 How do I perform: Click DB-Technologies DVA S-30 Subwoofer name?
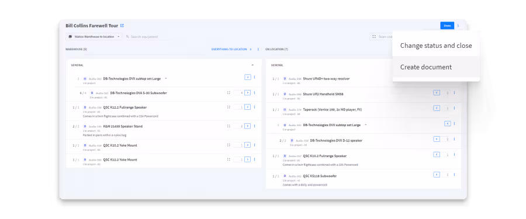coord(138,93)
